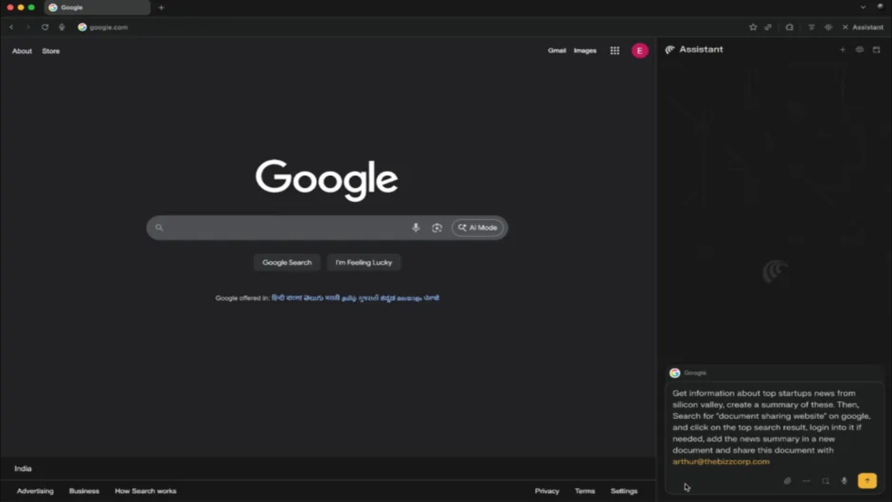
Task: Activate voice search in the search bar
Action: [415, 227]
